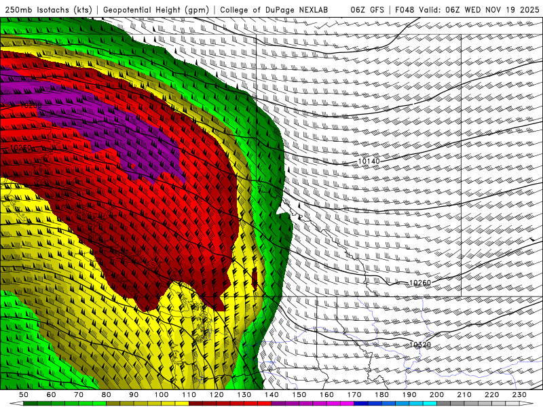Image resolution: width=543 pixels, height=407 pixels.
Task: Click the '250mb Isotachs (kts)' title text
Action: tap(48, 10)
